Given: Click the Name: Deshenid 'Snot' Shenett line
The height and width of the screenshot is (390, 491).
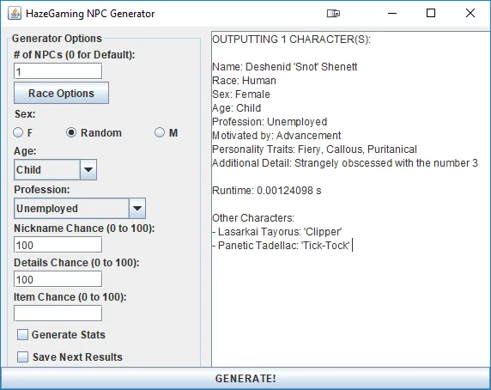Looking at the screenshot, I should point(285,67).
